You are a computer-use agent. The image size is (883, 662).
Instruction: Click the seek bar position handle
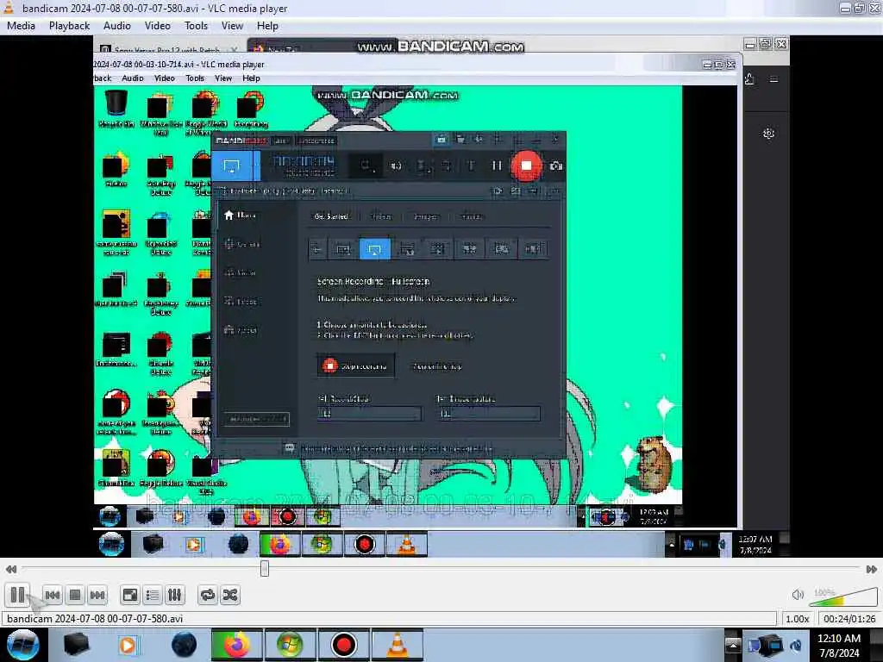pos(265,569)
